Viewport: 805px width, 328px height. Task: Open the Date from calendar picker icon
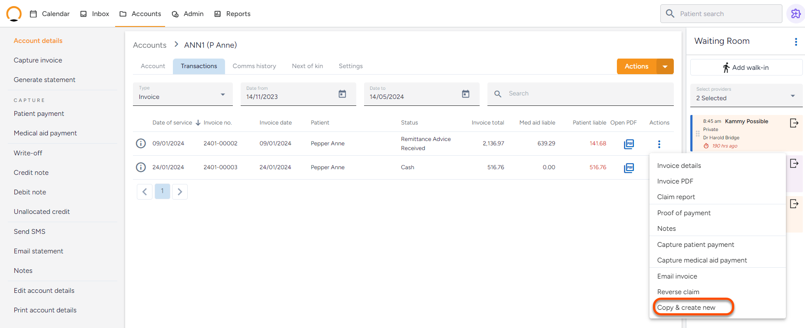(342, 94)
